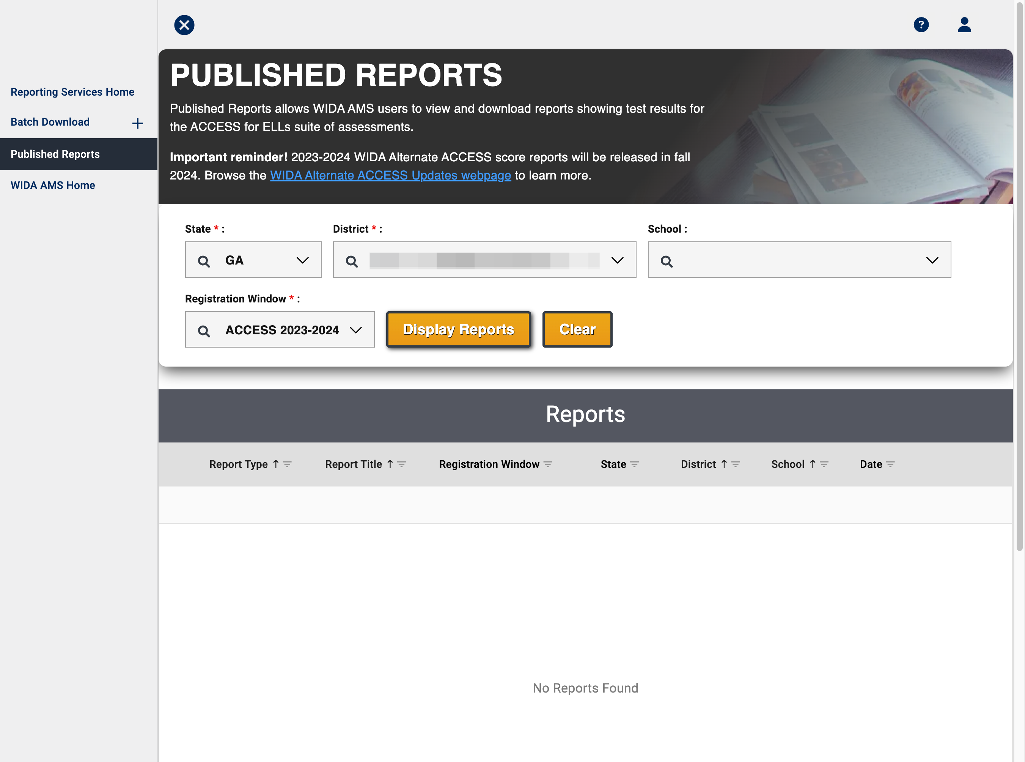
Task: Open the Registration Window column filter icon
Action: (548, 464)
